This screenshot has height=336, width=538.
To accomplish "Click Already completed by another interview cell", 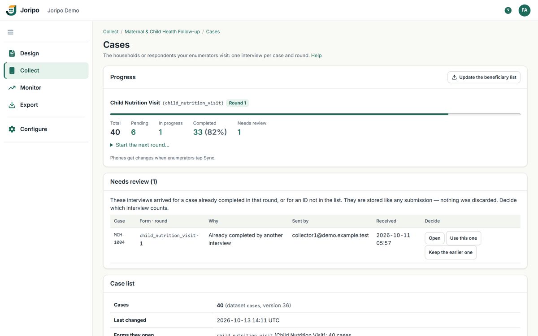I will [246, 239].
